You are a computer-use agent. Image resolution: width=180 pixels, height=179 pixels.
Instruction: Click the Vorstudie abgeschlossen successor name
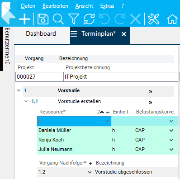(123, 172)
